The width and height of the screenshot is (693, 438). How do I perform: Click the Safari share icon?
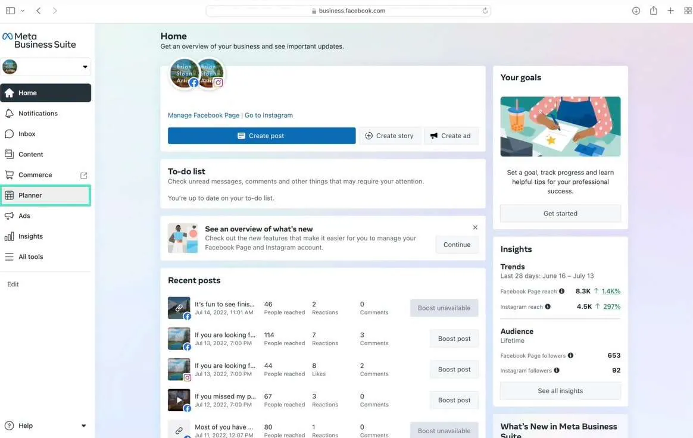point(654,11)
